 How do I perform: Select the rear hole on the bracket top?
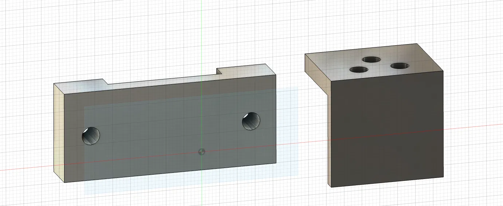[372, 59]
